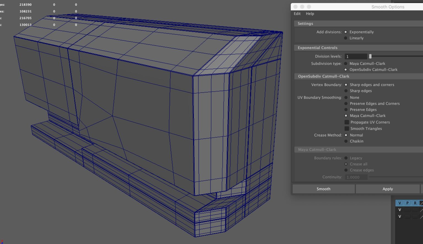The width and height of the screenshot is (423, 244).
Task: Click the V column header in the layer editor
Action: click(x=400, y=203)
